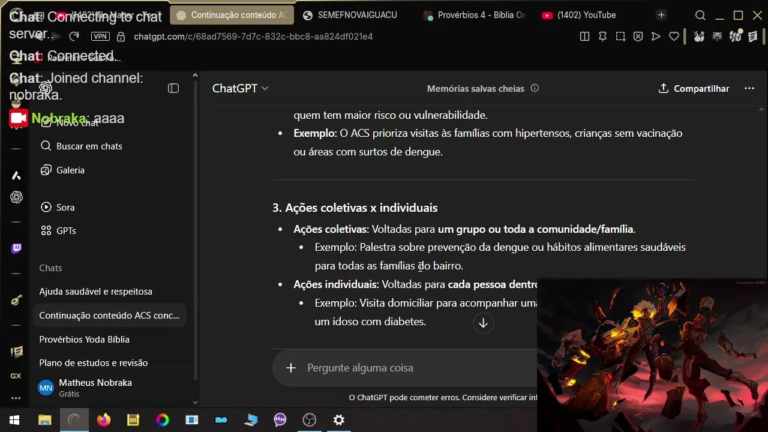Open the Windows Start menu
768x432 pixels.
tap(14, 420)
